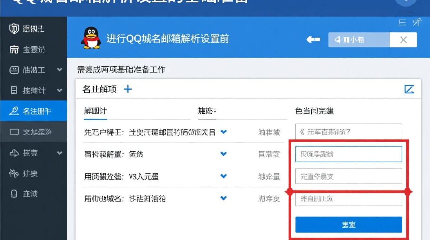
Task: Click the first input field in the red box
Action: (348, 154)
